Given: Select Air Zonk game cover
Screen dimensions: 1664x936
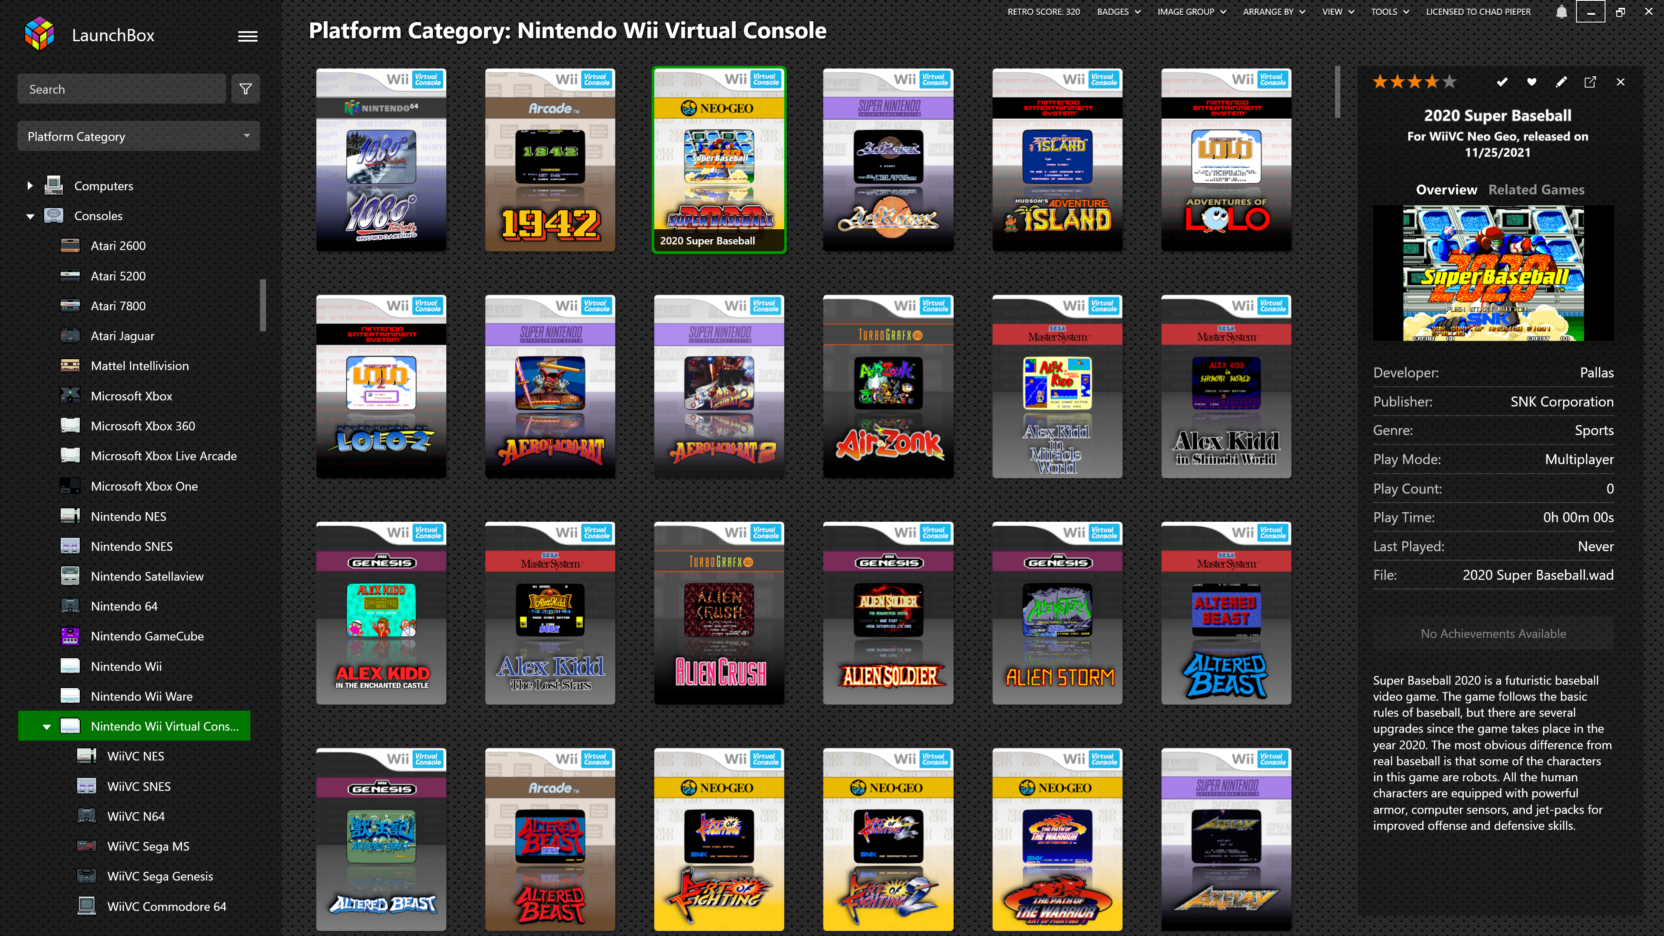Looking at the screenshot, I should tap(888, 386).
